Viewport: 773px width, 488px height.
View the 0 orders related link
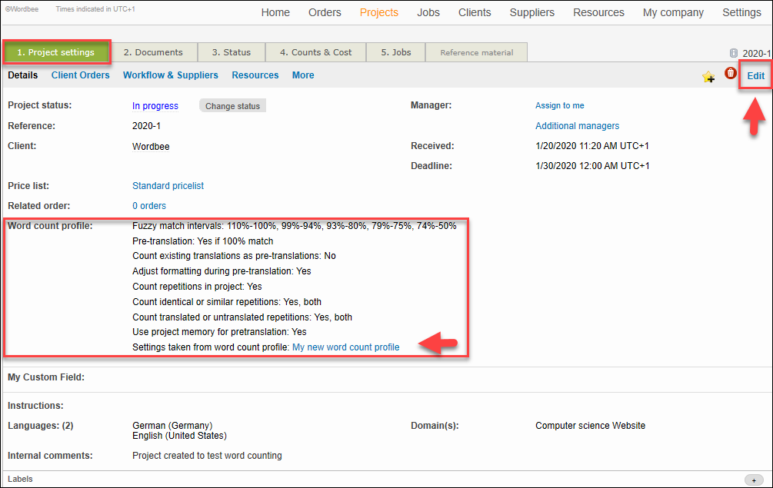click(x=149, y=206)
